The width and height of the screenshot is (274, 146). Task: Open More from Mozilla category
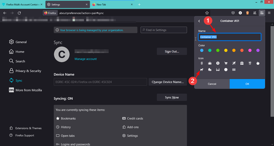[x=25, y=90]
